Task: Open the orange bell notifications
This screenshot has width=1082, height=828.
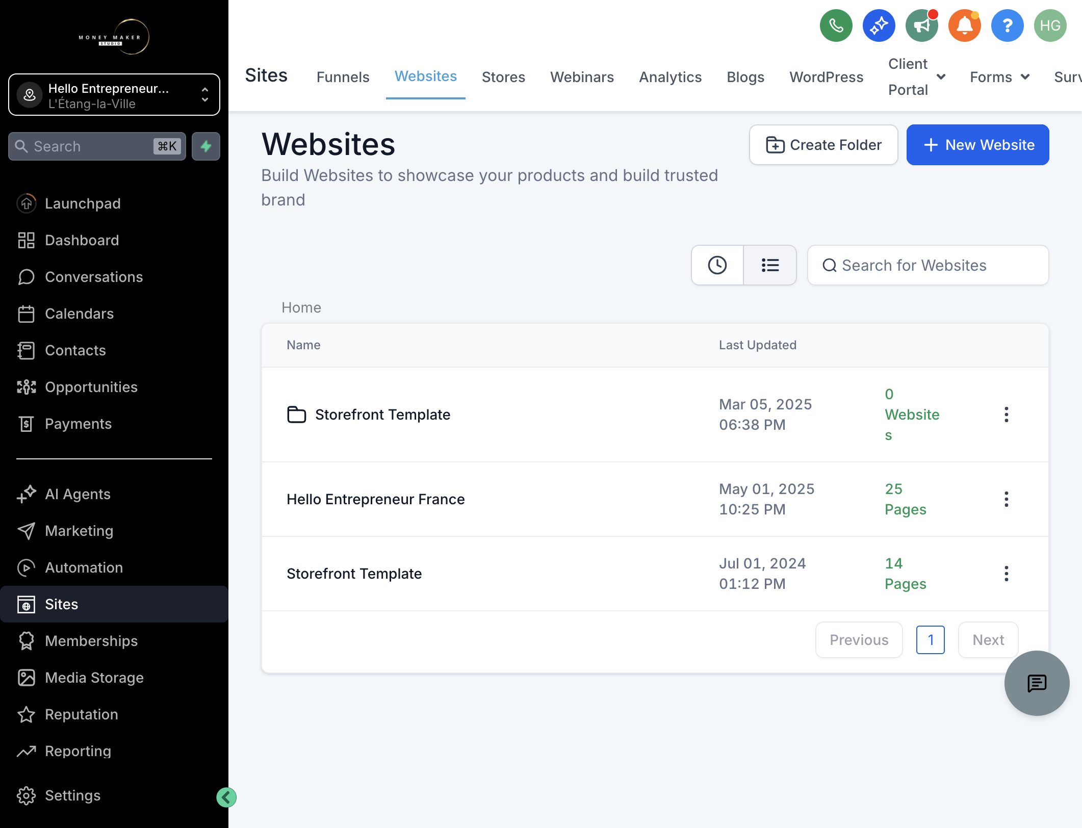Action: click(964, 25)
